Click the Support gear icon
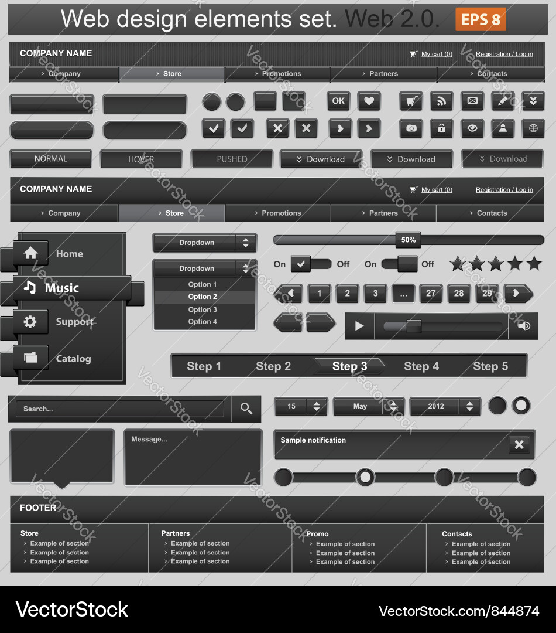The image size is (556, 633). coord(30,321)
